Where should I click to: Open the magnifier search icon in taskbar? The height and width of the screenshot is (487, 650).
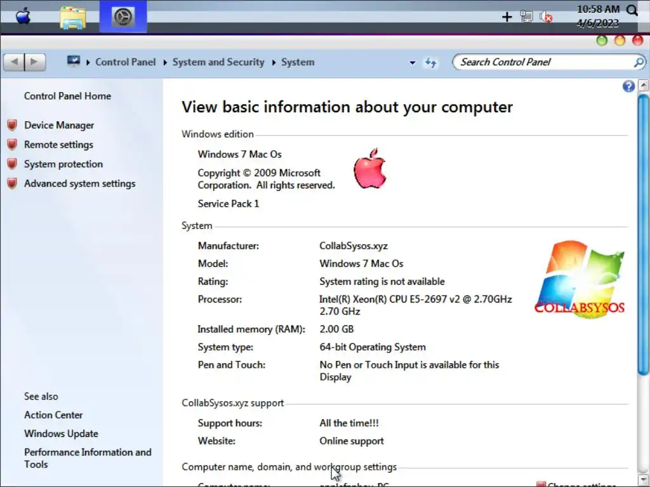point(632,10)
